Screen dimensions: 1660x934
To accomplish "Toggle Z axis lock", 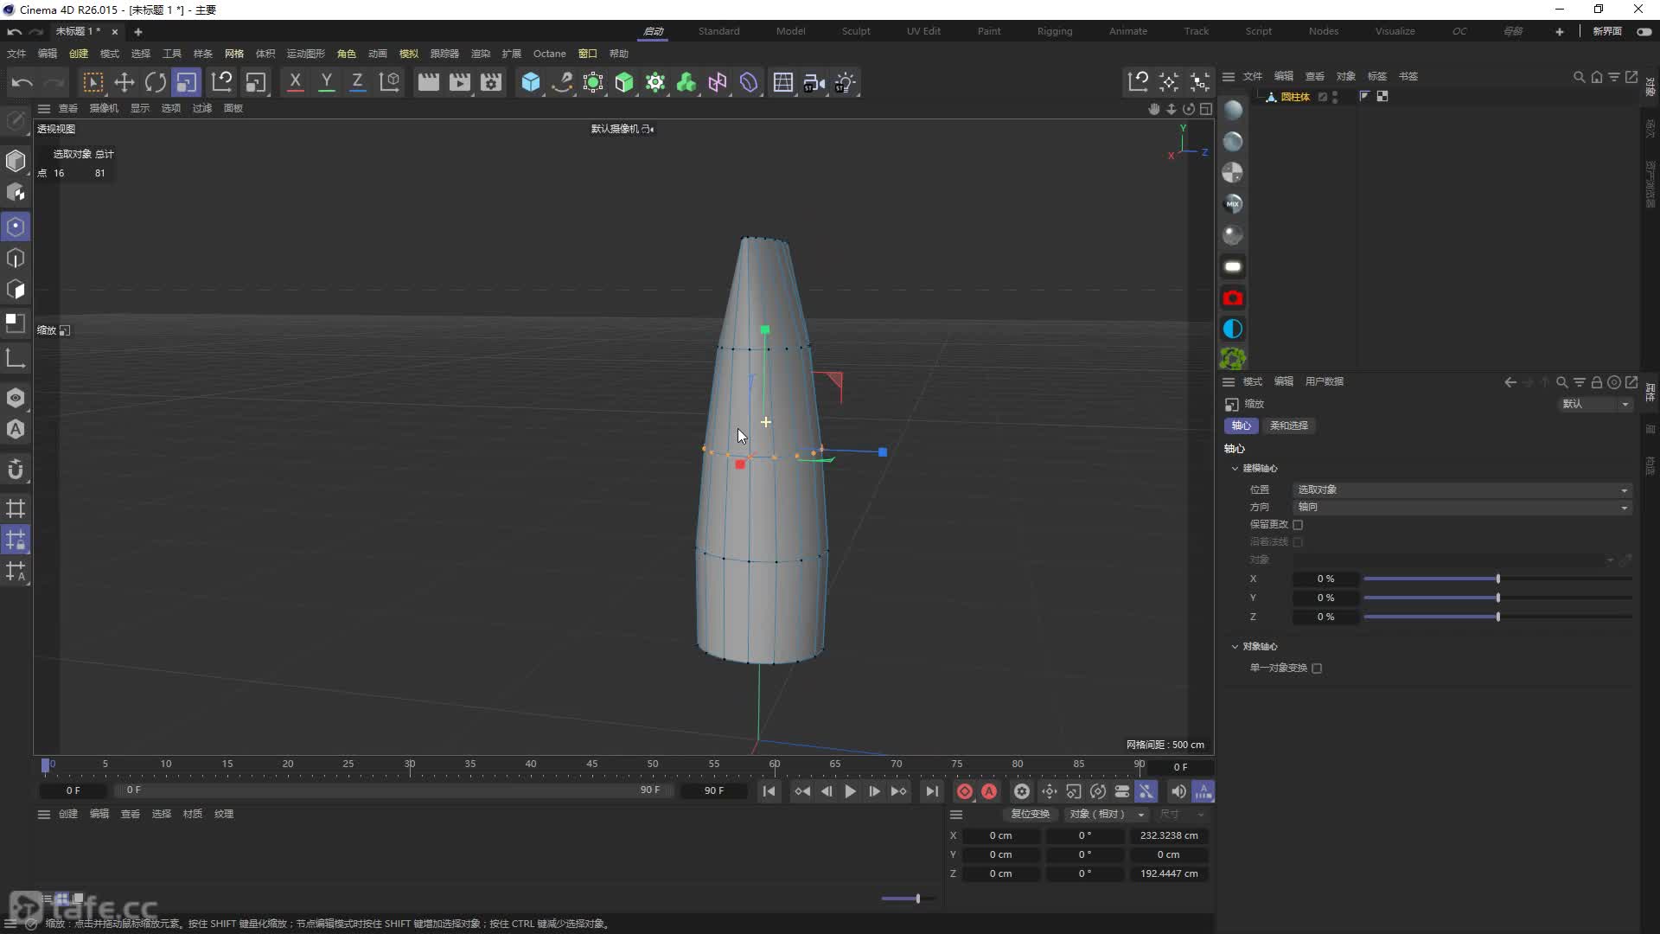I will [x=357, y=82].
